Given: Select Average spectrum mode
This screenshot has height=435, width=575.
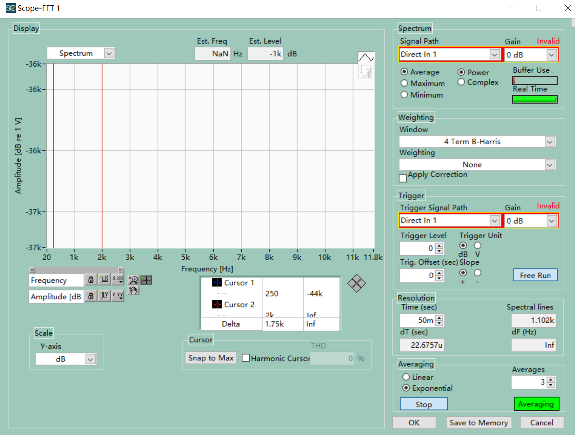Looking at the screenshot, I should click(404, 72).
